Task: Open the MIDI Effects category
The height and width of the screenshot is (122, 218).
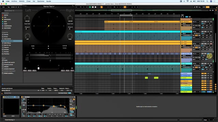Action: pos(7,43)
